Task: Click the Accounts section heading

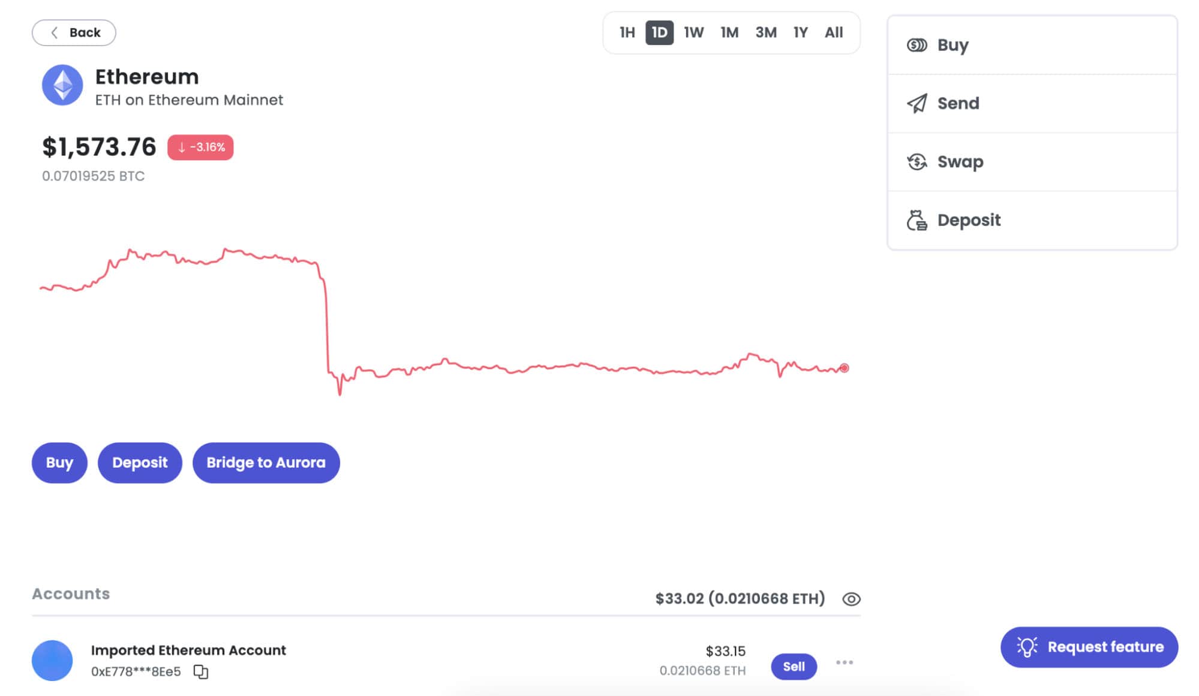Action: coord(71,593)
